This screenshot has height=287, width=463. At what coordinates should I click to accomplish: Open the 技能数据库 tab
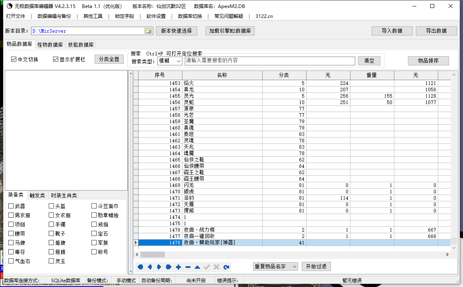(x=81, y=45)
